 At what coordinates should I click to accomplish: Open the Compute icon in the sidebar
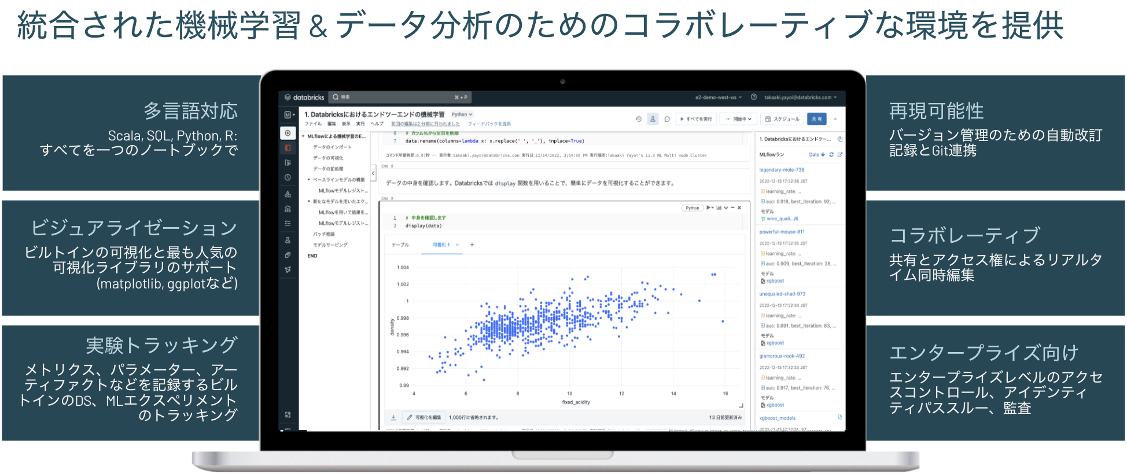(x=288, y=209)
